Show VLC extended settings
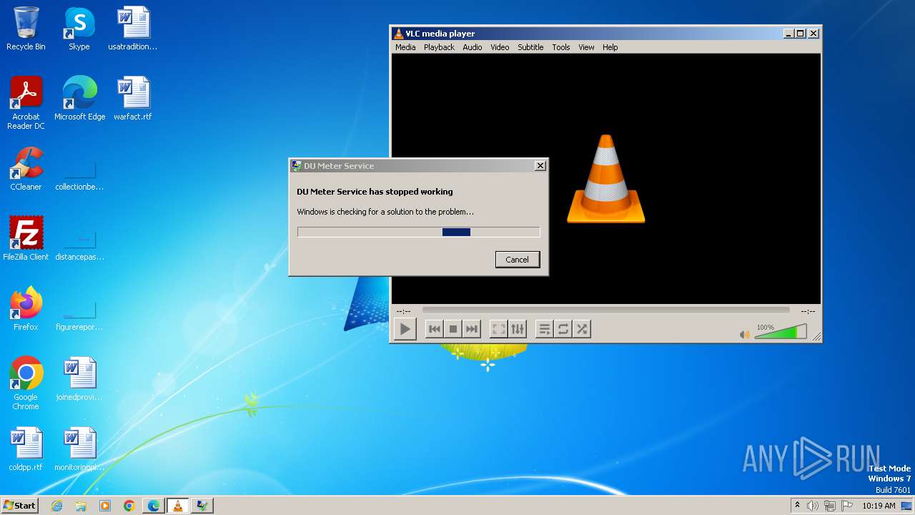 (x=518, y=329)
